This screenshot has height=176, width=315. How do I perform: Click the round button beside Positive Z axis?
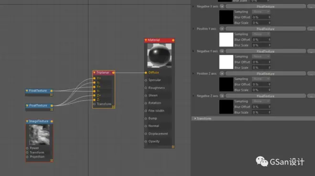click(222, 73)
